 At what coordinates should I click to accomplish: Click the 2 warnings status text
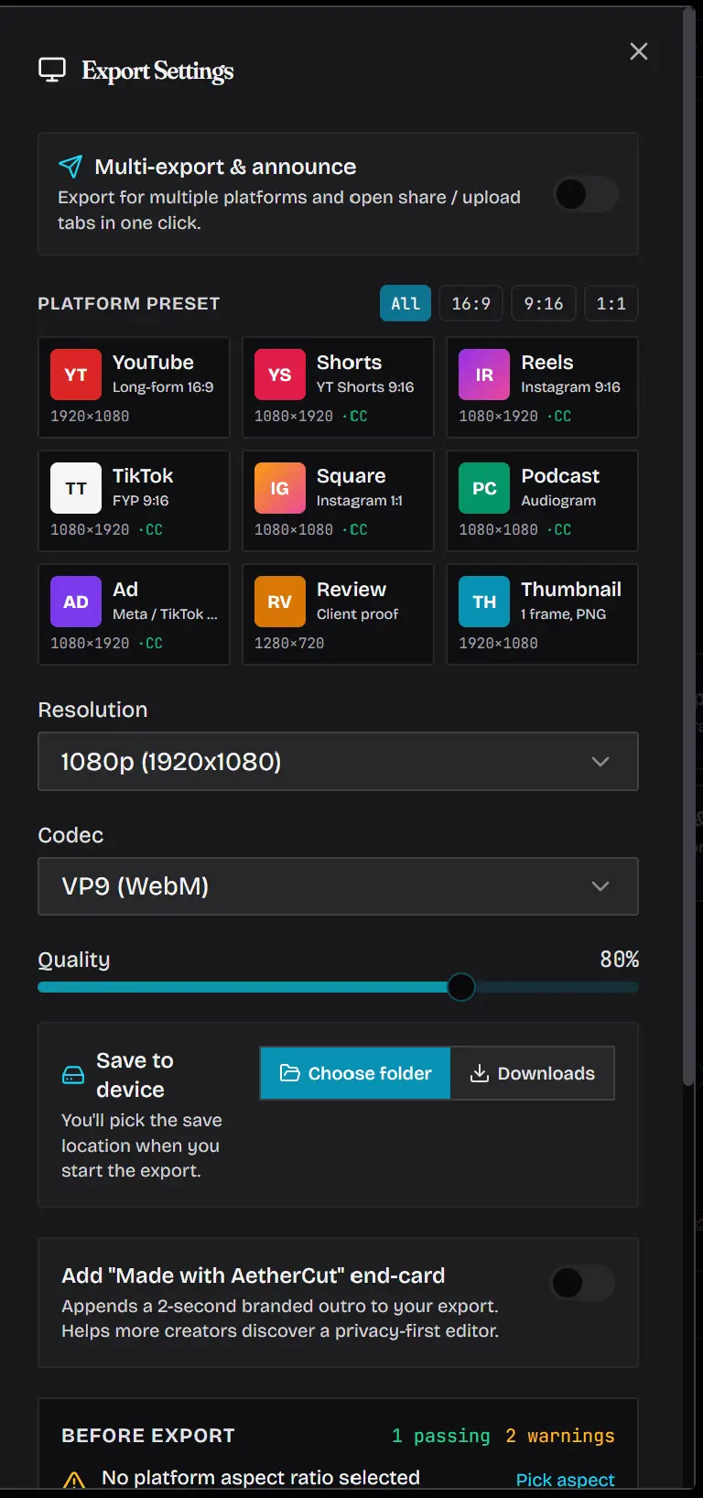coord(560,1436)
